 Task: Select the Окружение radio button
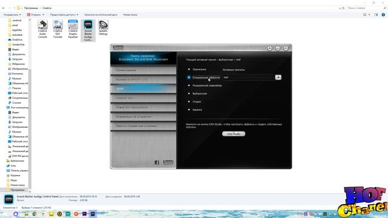[189, 70]
